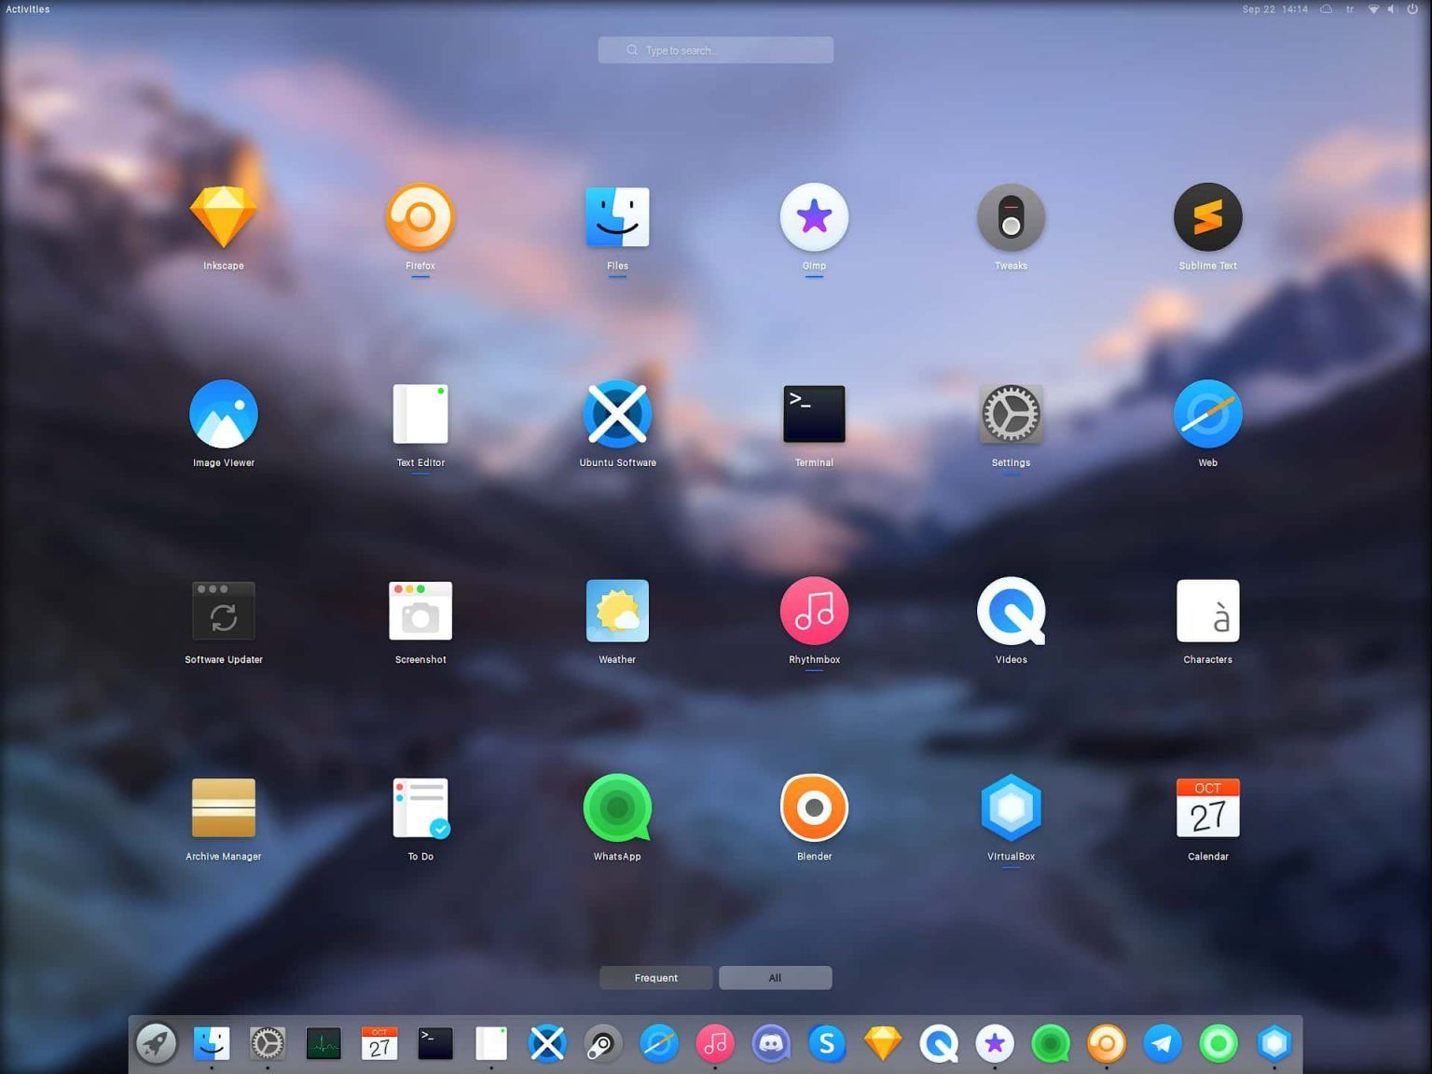
Task: Launch Archive Manager
Action: point(223,808)
